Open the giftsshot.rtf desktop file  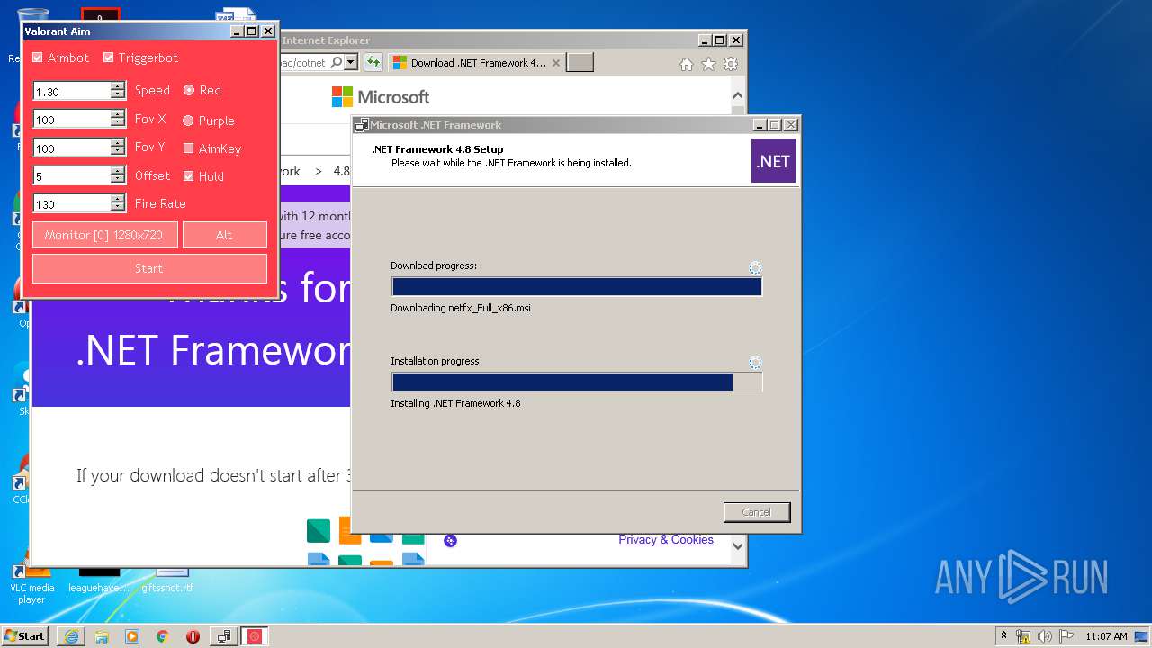(167, 580)
